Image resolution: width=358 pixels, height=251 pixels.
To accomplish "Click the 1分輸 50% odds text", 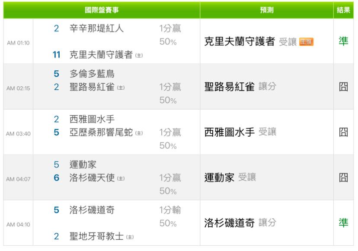I will click(170, 217).
